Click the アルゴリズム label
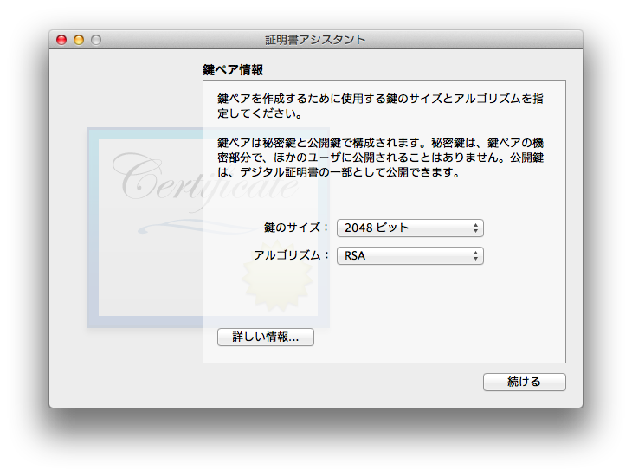632x476 pixels. pos(292,255)
